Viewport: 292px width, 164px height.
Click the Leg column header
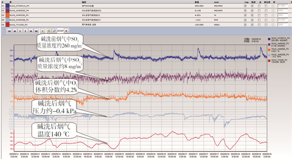tap(246, 2)
